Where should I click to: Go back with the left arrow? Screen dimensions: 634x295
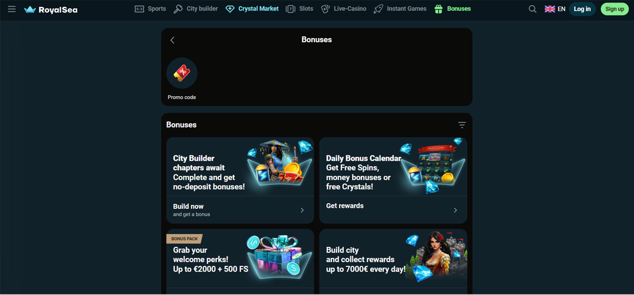172,40
